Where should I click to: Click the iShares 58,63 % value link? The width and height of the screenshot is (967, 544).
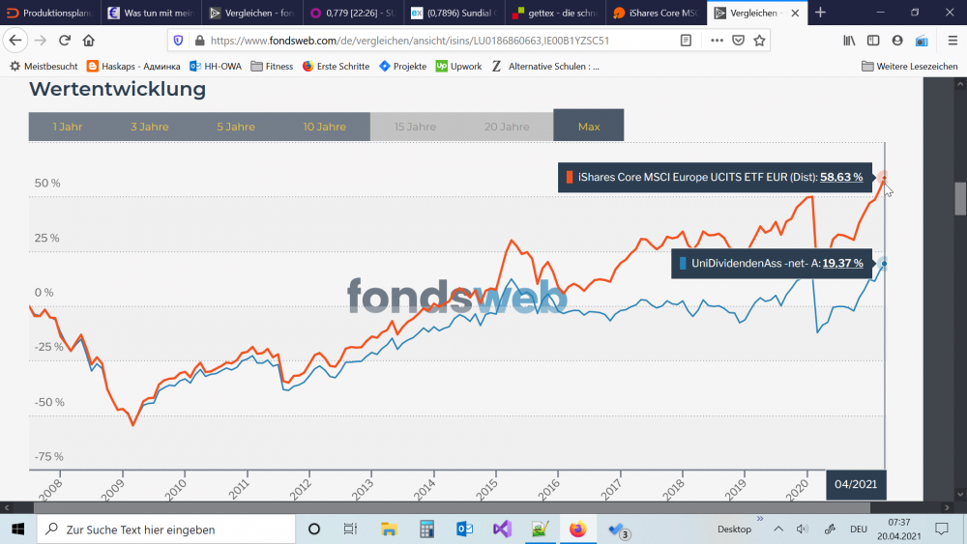[x=841, y=178]
